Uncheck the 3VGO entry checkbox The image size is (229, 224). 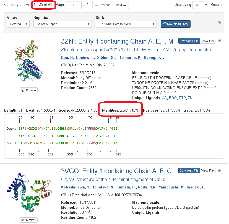pos(219,170)
